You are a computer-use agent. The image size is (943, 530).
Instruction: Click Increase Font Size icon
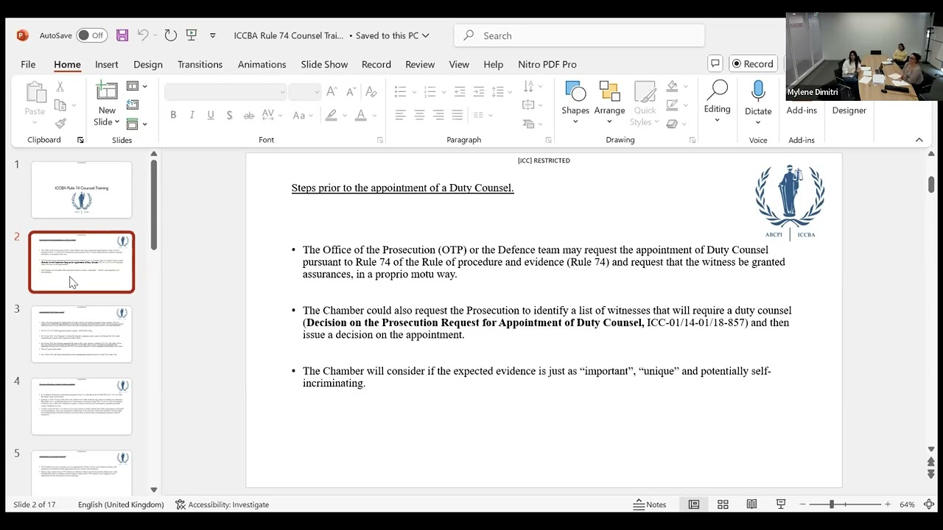[332, 91]
